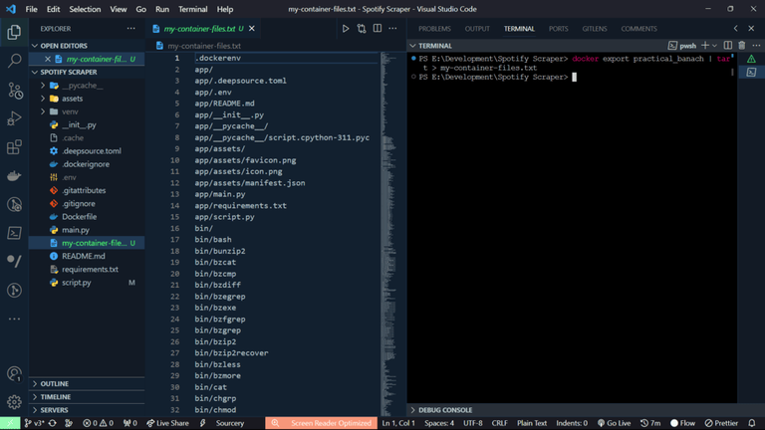Split the terminal
Viewport: 765px width, 430px height.
coord(728,46)
